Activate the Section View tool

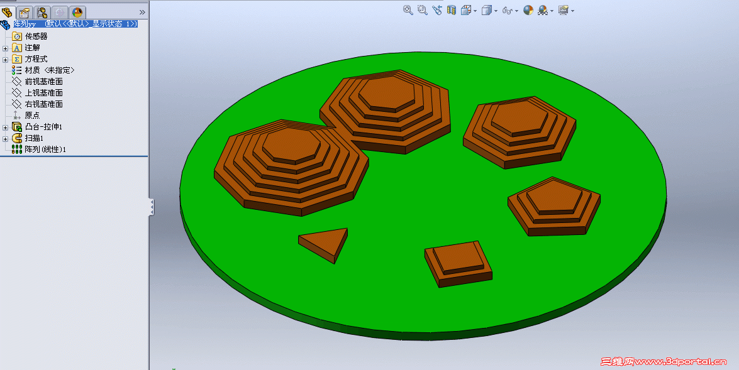(452, 10)
